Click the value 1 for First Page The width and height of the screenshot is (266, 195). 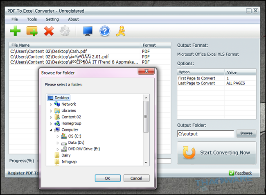[228, 78]
